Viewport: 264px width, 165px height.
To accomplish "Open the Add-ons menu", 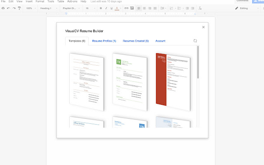I will [72, 1].
